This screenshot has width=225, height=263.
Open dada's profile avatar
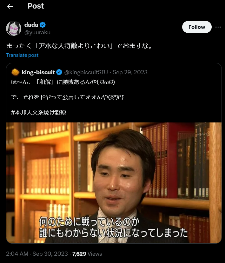(14, 28)
